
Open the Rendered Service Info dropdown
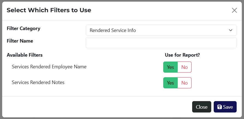coord(161,30)
